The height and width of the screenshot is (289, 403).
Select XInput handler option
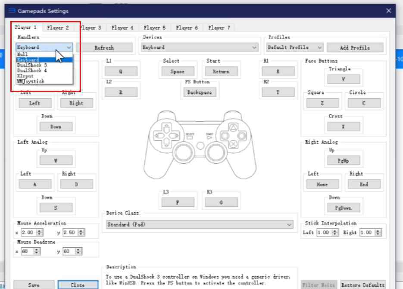tap(44, 76)
